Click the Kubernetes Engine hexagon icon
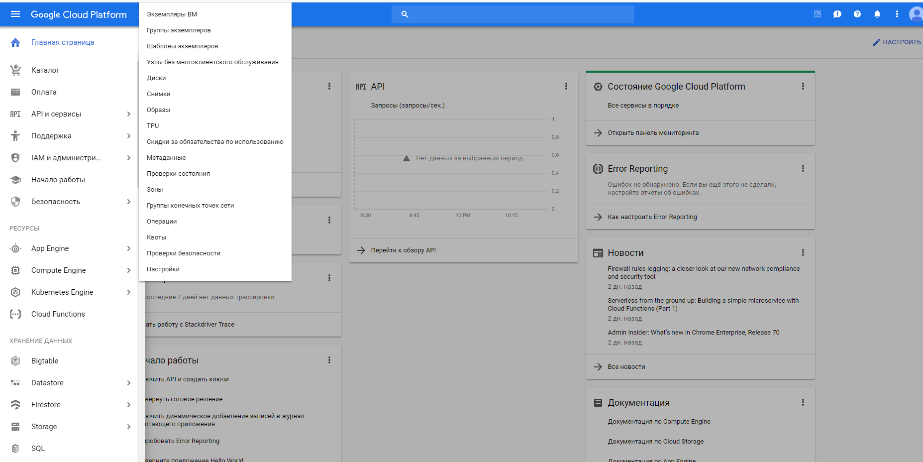 (x=15, y=292)
